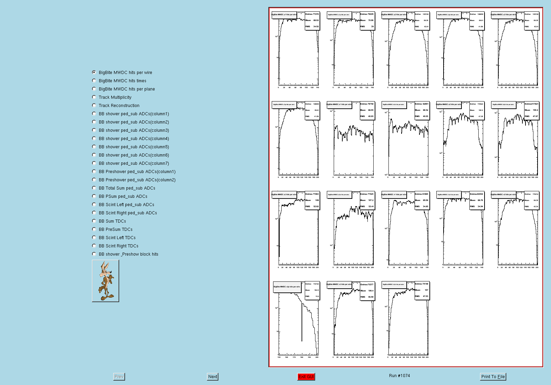The image size is (551, 385).
Task: Open the u3 hits per wire histogram
Action: point(516,50)
